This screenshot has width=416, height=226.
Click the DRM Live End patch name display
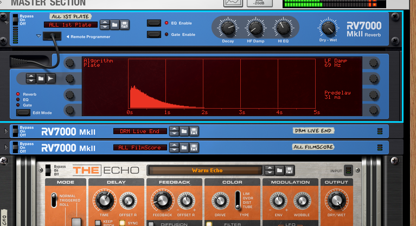pos(140,131)
